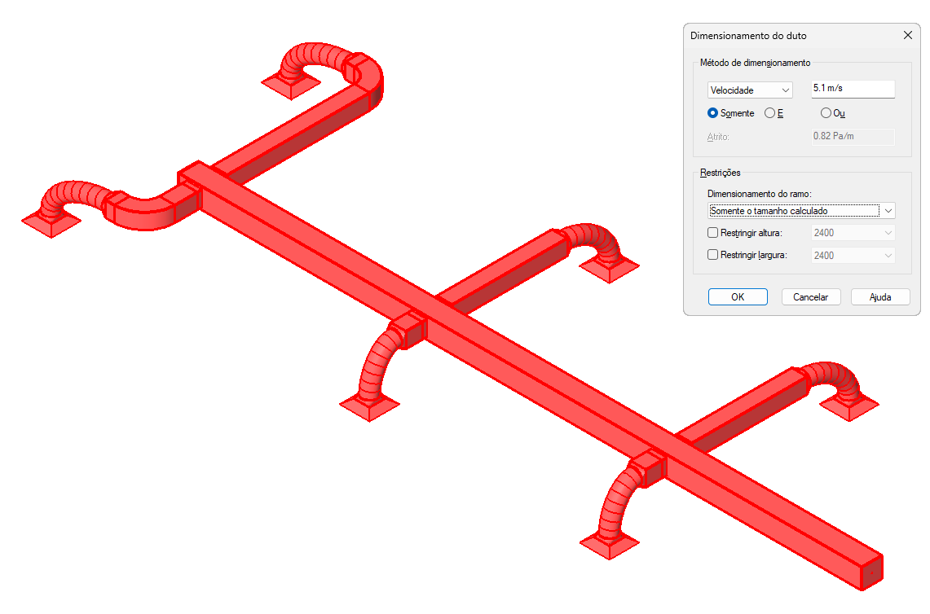Select the Somente radio button
The height and width of the screenshot is (614, 930).
(x=730, y=113)
